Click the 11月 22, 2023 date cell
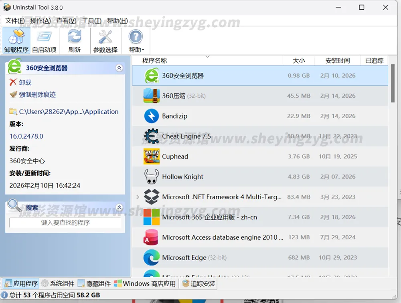The width and height of the screenshot is (401, 303). pos(338,136)
